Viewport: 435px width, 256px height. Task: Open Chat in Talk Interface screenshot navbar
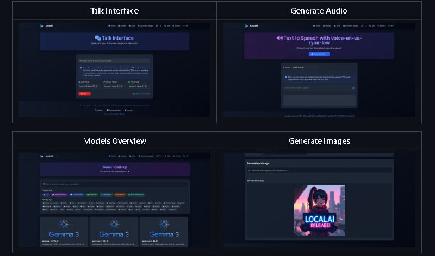132,25
